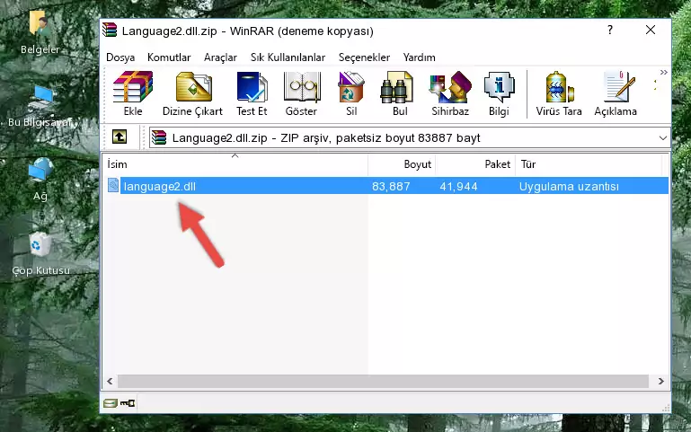Open the archive path dropdown
Viewport: 691px width, 432px height.
663,137
